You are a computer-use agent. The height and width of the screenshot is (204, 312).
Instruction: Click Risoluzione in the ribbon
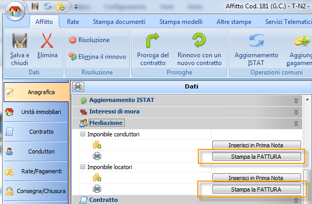[89, 40]
